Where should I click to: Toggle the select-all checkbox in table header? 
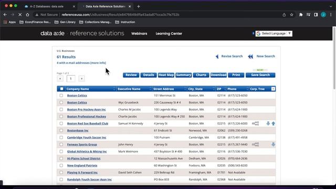[x=62, y=89]
